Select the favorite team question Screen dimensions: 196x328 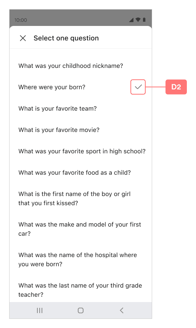[80, 108]
